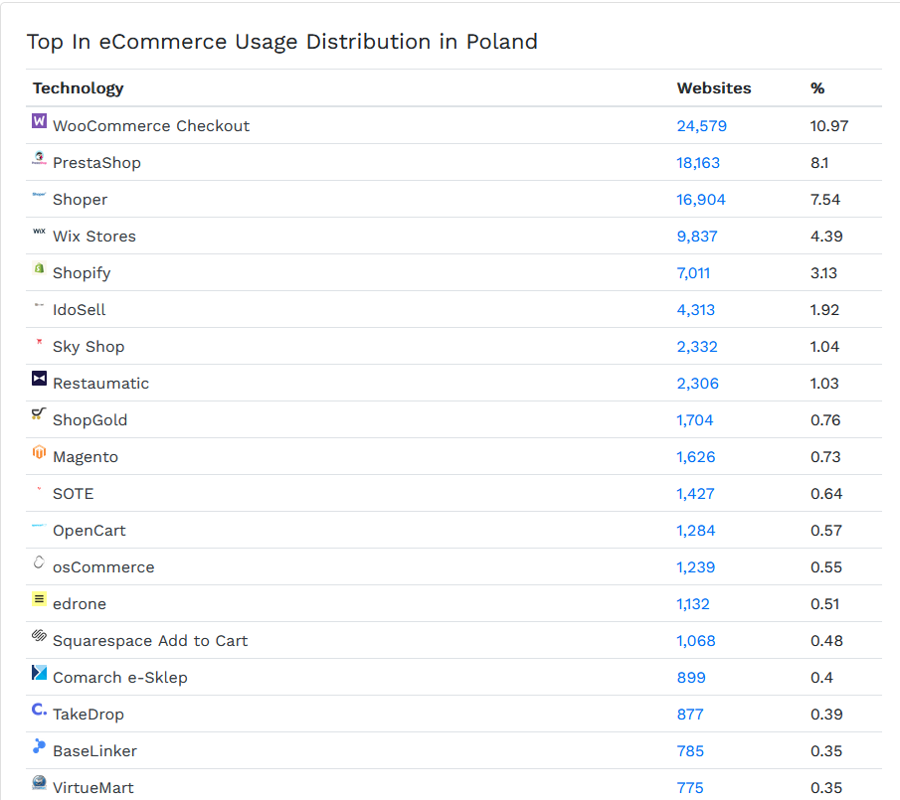Select the VirtueMart technology name
Image resolution: width=900 pixels, height=800 pixels.
93,787
